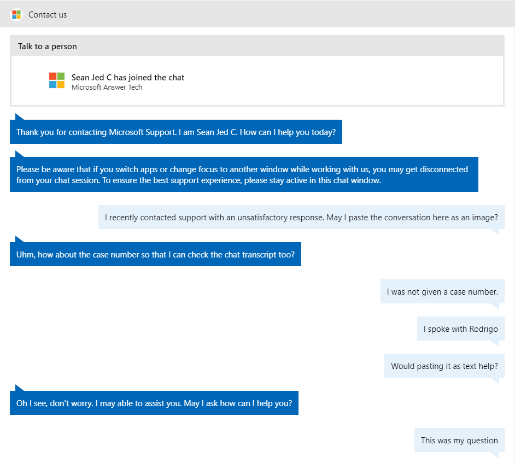Click 'Sean Jed C has joined the chat'
515x463 pixels.
pyautogui.click(x=128, y=78)
